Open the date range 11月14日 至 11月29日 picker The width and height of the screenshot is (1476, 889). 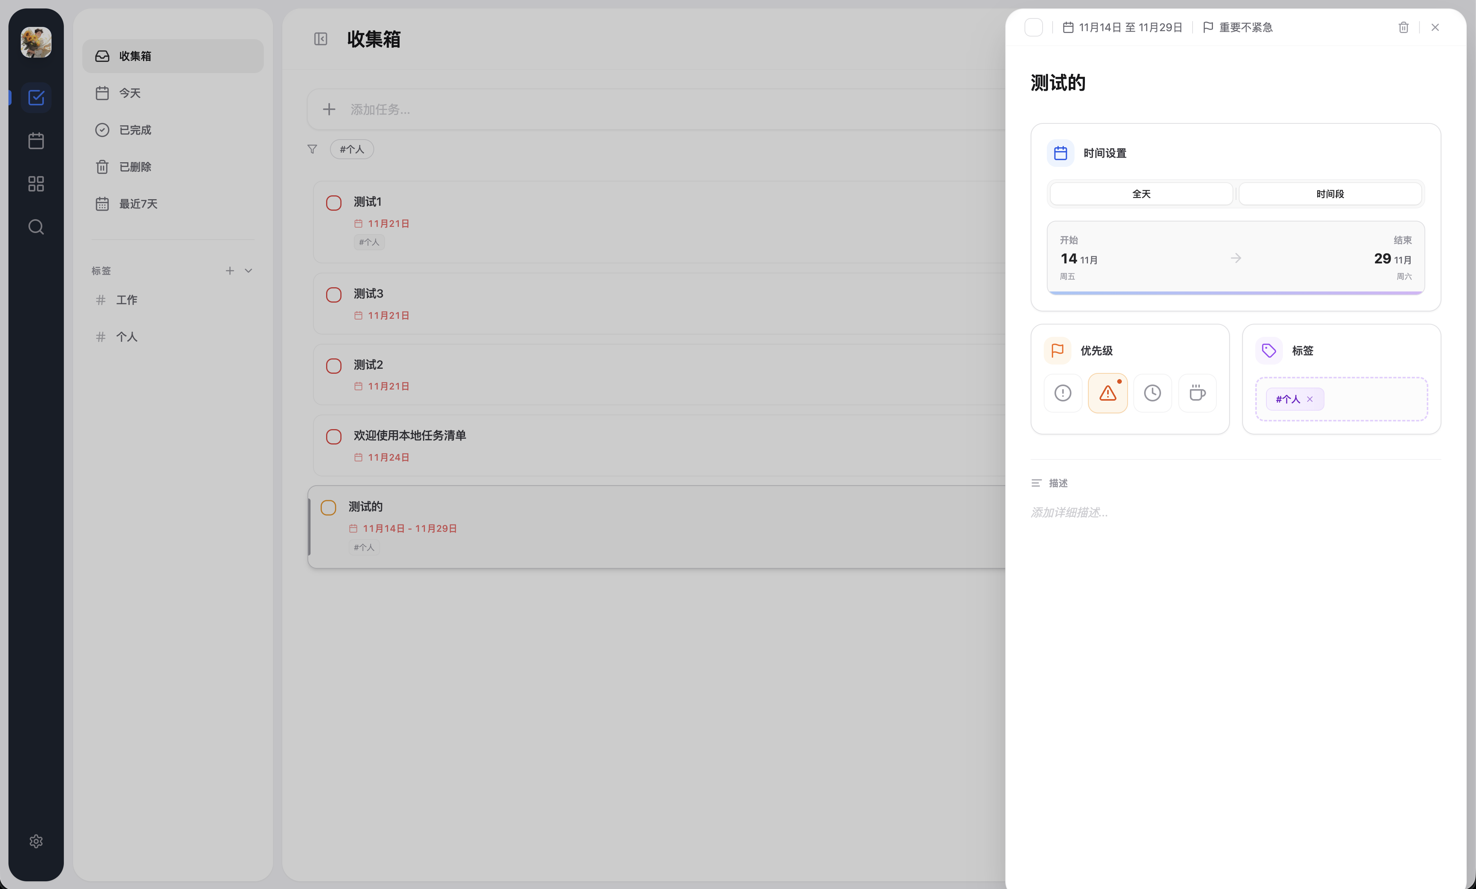(x=1123, y=28)
